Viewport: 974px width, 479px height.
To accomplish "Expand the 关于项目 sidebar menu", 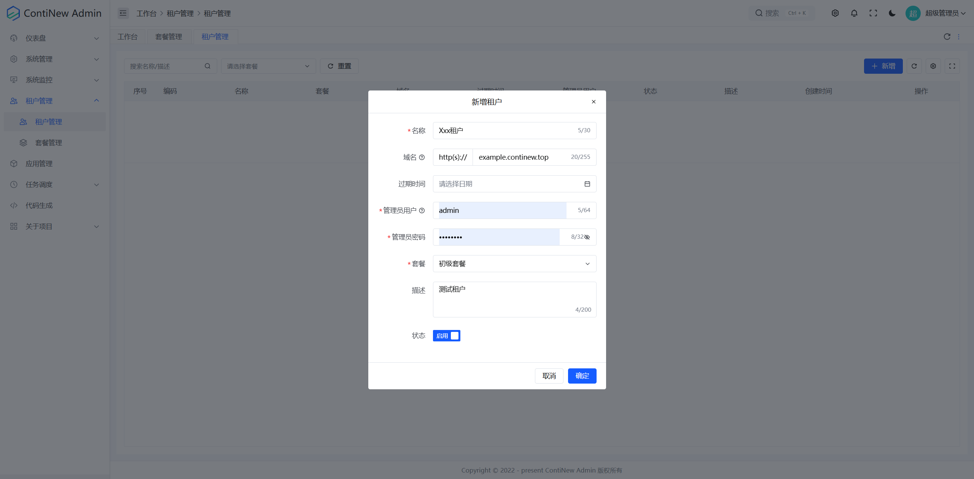I will click(x=55, y=226).
